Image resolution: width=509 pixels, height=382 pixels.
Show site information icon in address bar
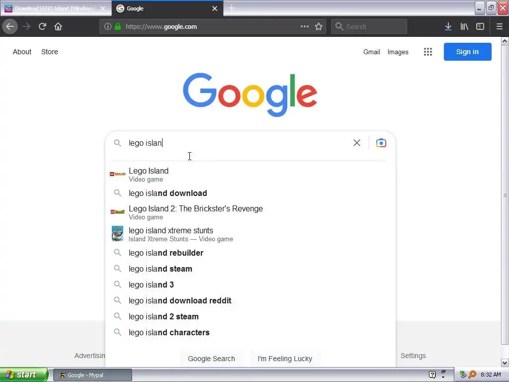pos(108,27)
